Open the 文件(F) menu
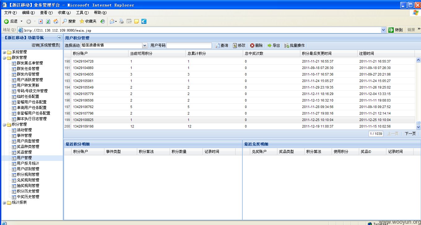 pos(11,13)
